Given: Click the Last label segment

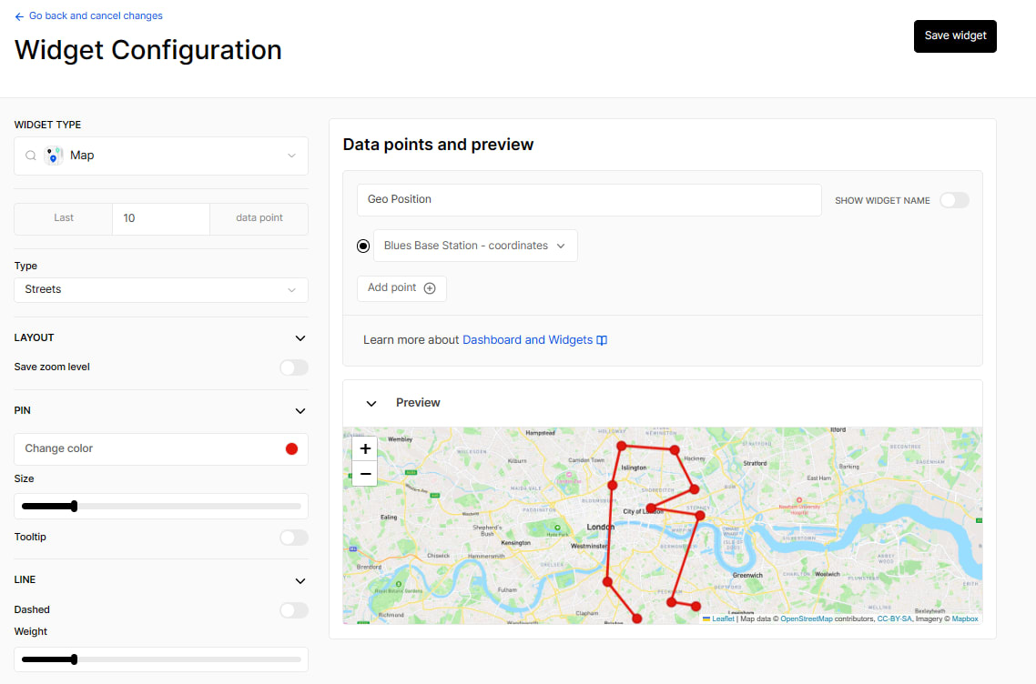Looking at the screenshot, I should click(64, 218).
